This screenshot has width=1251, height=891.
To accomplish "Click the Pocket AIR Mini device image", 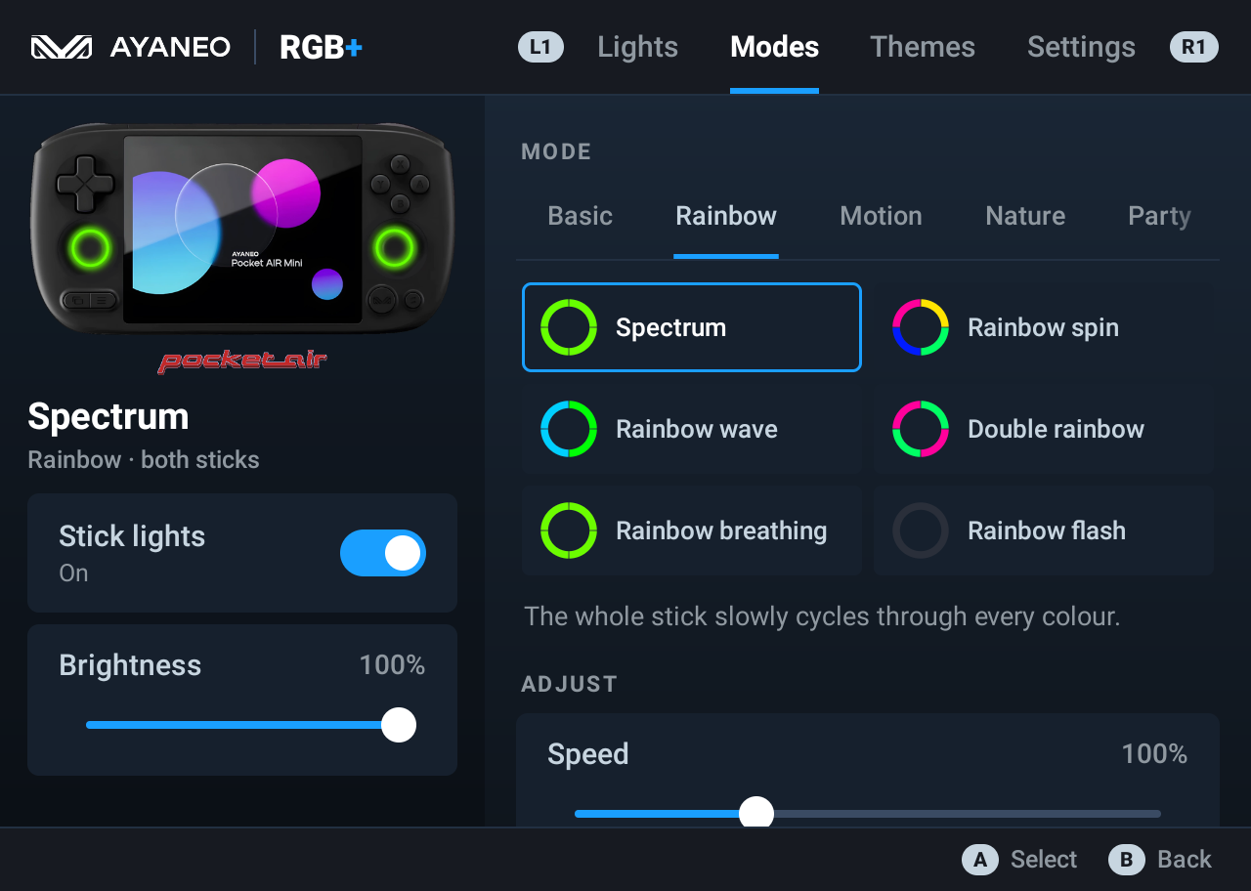I will pos(242,231).
